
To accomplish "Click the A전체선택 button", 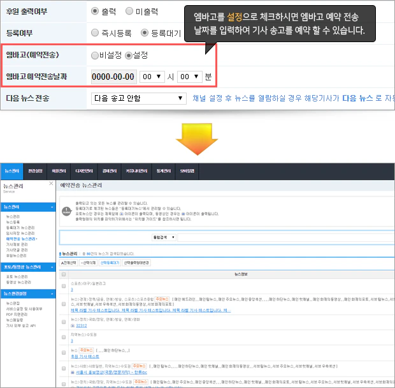I will click(x=69, y=263).
